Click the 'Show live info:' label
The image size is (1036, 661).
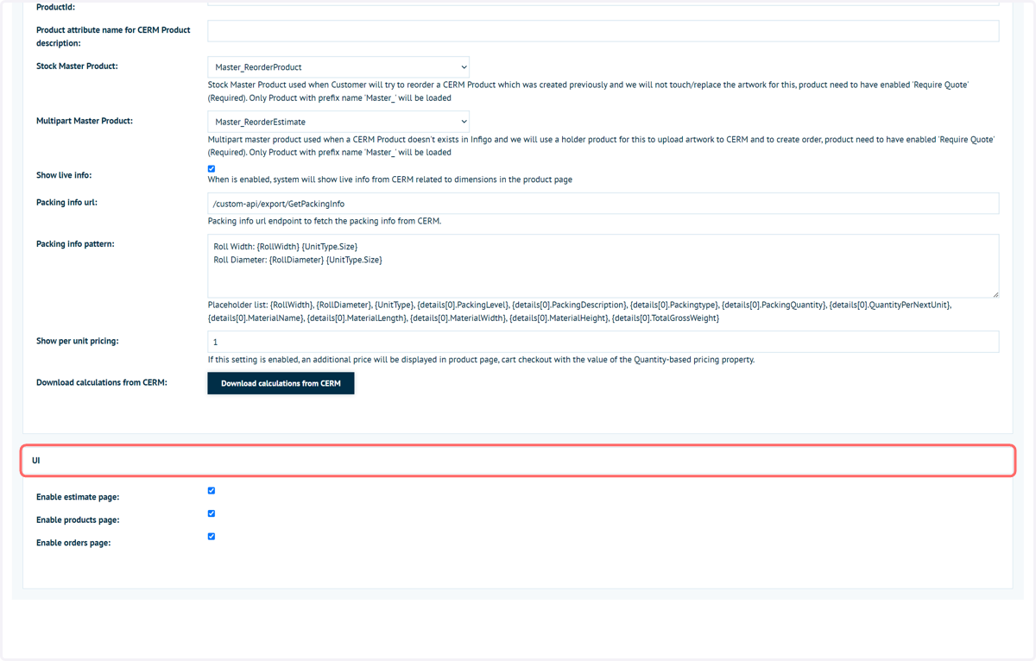pos(64,175)
